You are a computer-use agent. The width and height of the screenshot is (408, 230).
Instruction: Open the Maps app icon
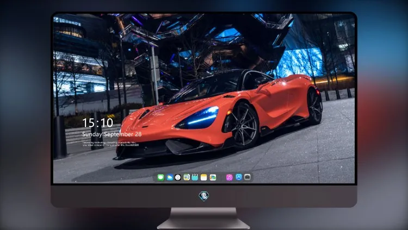pyautogui.click(x=187, y=178)
